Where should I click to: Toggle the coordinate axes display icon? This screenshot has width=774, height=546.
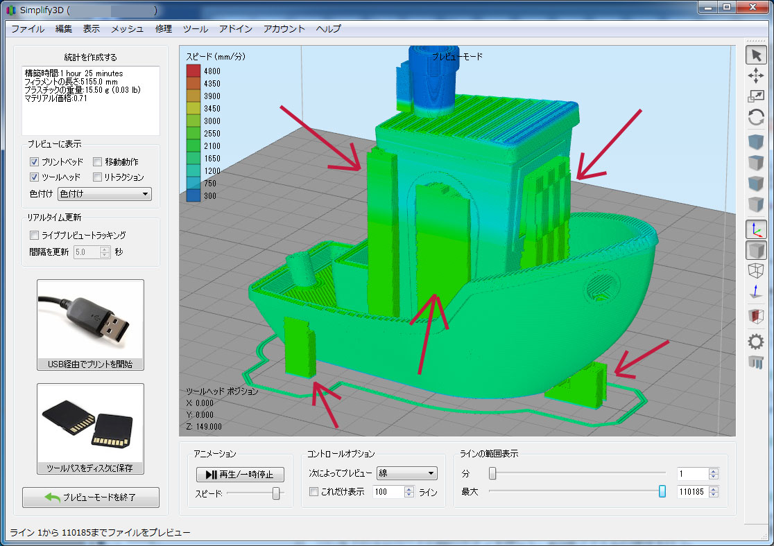[756, 229]
